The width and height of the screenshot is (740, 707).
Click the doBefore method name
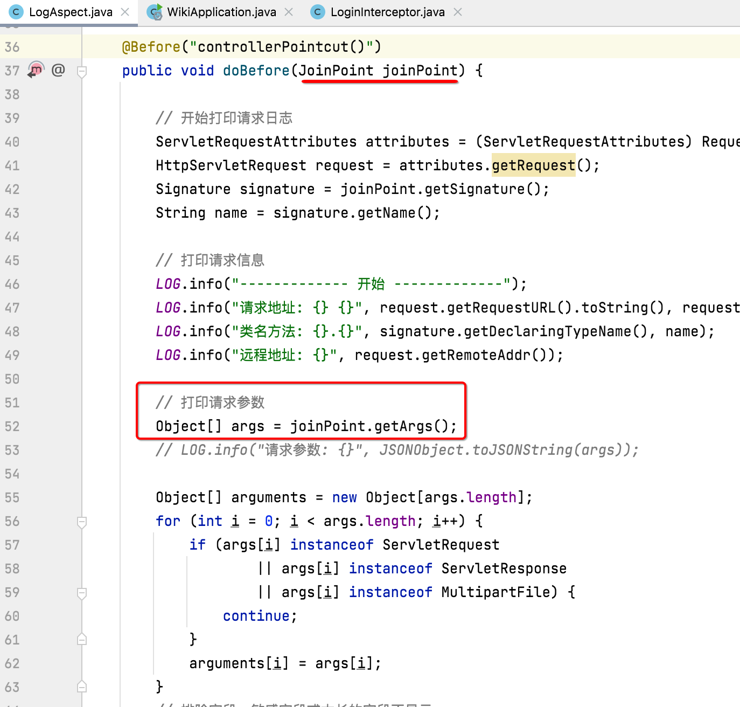[256, 71]
